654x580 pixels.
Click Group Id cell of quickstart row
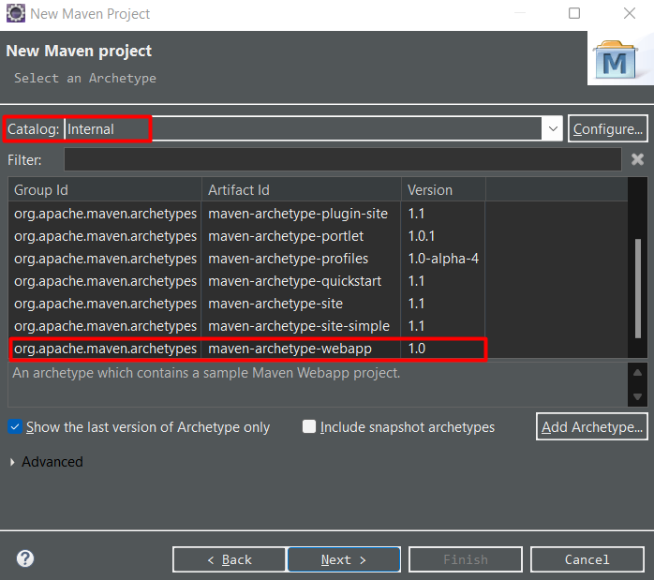(105, 281)
